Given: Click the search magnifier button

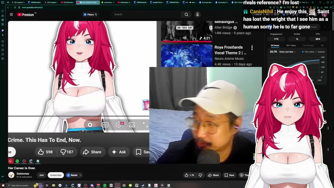Looking at the screenshot, I should pyautogui.click(x=186, y=14).
